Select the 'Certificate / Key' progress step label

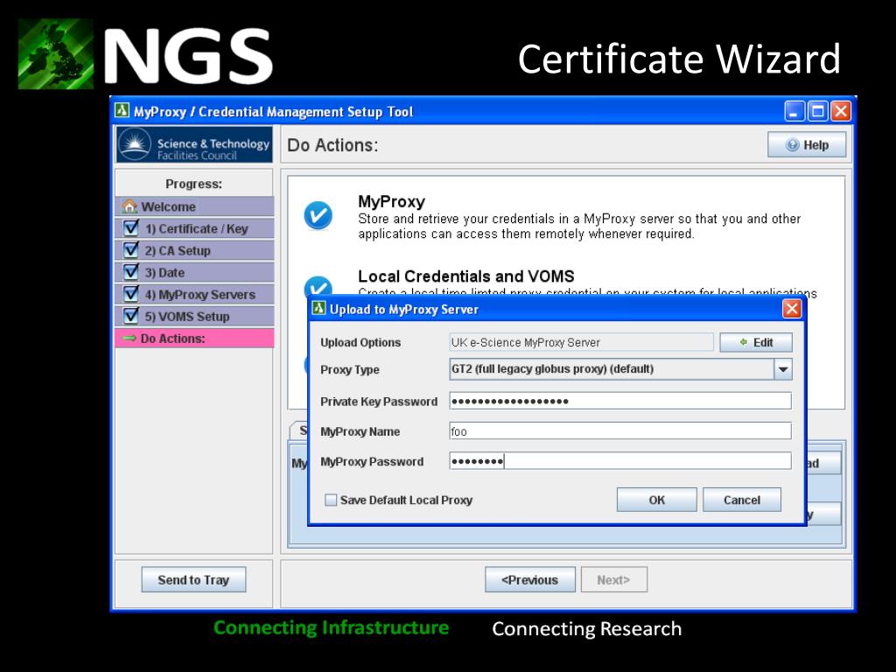[197, 228]
